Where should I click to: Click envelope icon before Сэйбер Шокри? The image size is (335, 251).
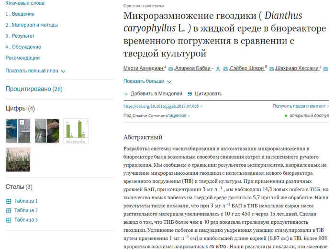point(225,69)
